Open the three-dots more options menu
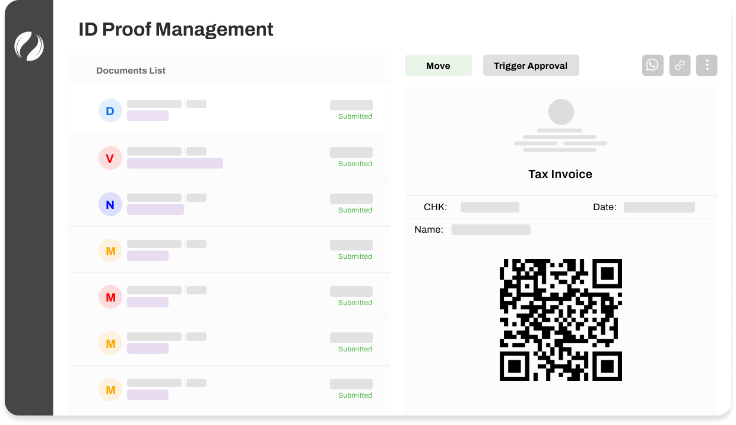Image resolution: width=736 pixels, height=425 pixels. pyautogui.click(x=707, y=65)
